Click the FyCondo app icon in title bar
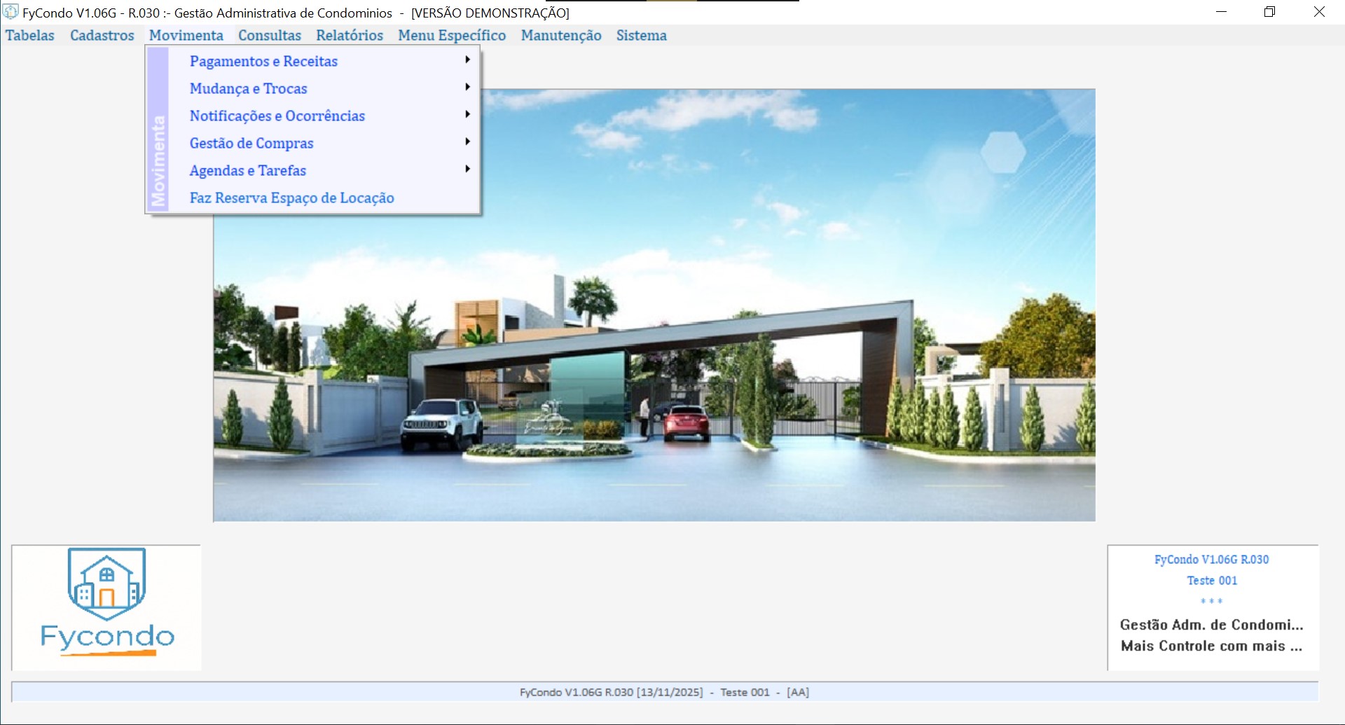Image resolution: width=1345 pixels, height=725 pixels. click(11, 12)
